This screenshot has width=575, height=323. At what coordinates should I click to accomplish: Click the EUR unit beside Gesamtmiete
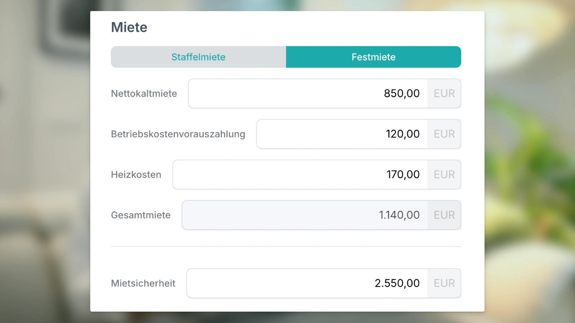pos(444,215)
